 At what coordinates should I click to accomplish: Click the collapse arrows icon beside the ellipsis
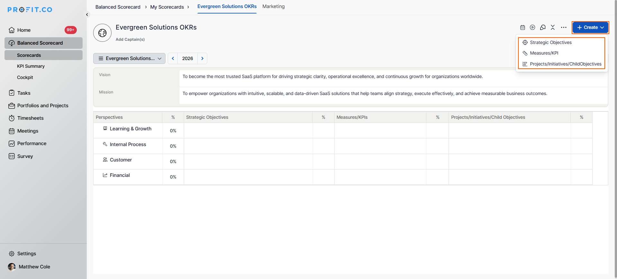[x=553, y=28]
